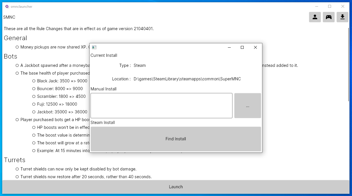Click the Rule Changes game version sentence
The height and width of the screenshot is (196, 352).
(x=79, y=29)
